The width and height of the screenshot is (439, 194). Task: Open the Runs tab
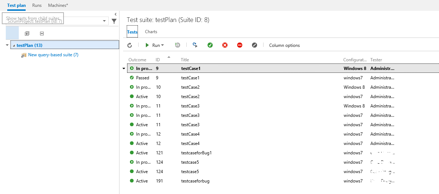(x=37, y=5)
